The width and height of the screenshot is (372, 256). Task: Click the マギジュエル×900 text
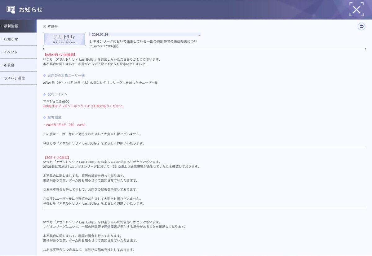pyautogui.click(x=56, y=102)
